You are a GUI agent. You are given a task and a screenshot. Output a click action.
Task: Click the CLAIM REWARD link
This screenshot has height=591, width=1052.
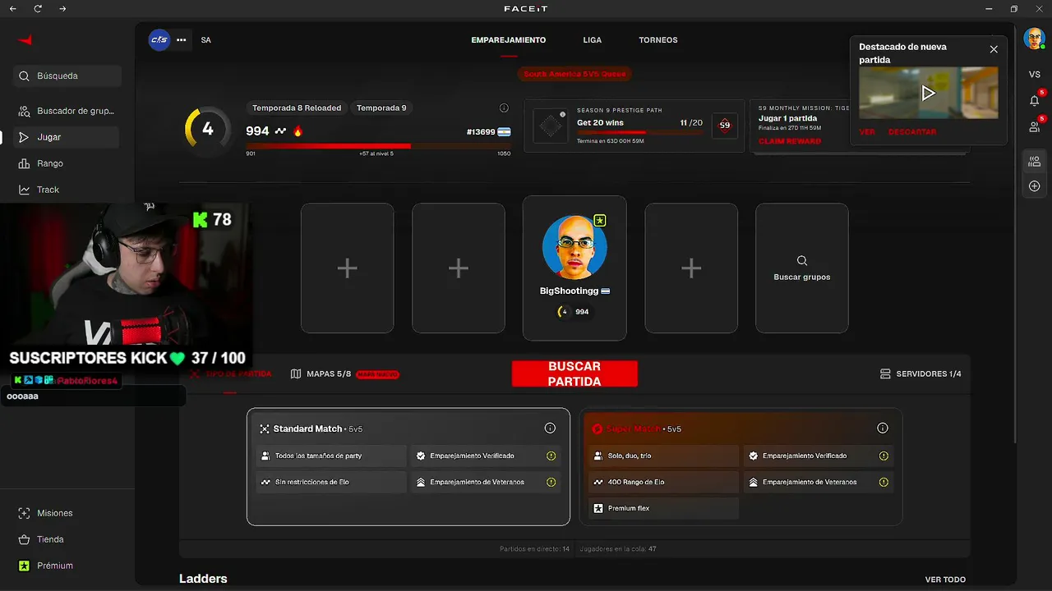(x=790, y=141)
